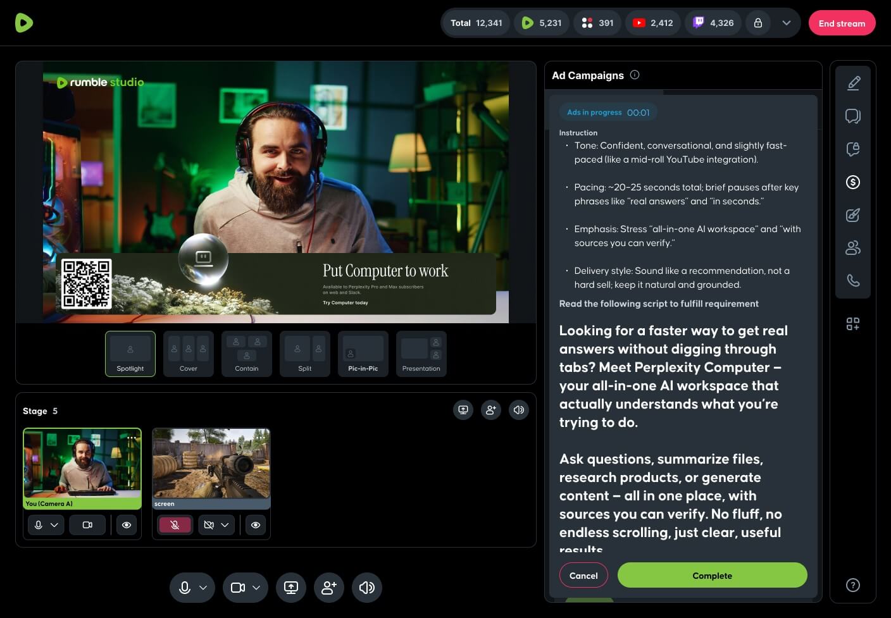This screenshot has width=891, height=618.
Task: Open the brush edit-square sidebar icon
Action: pyautogui.click(x=853, y=215)
